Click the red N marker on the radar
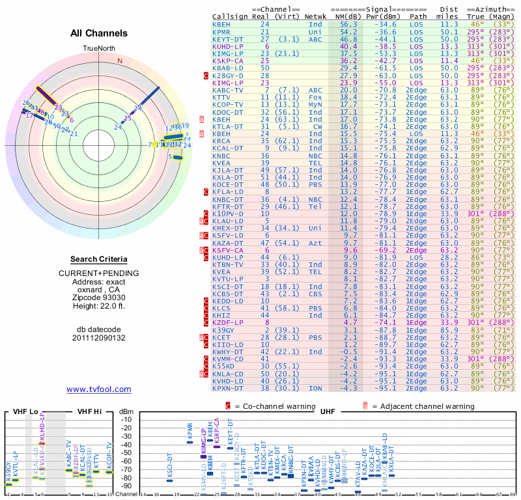 (120, 61)
